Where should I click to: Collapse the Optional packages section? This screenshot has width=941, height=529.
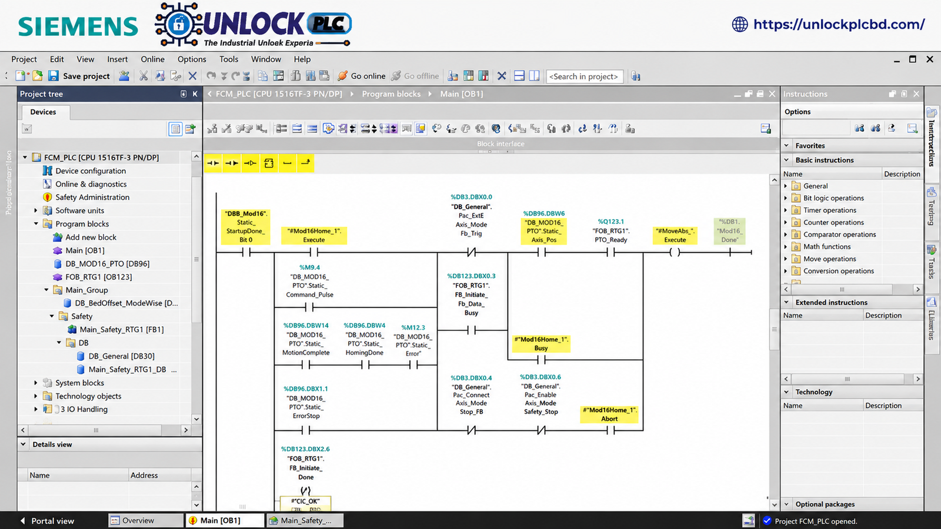[787, 504]
